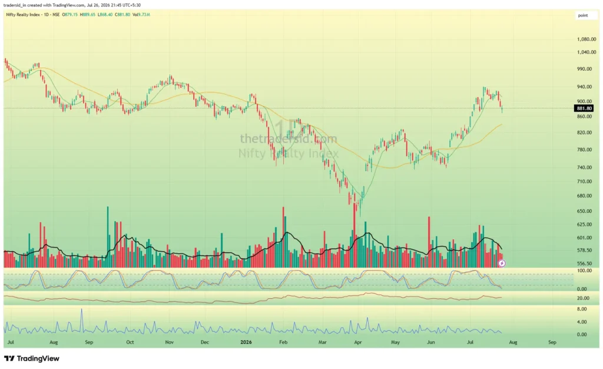
Task: Click the 740.00 price axis label
Action: [584, 167]
